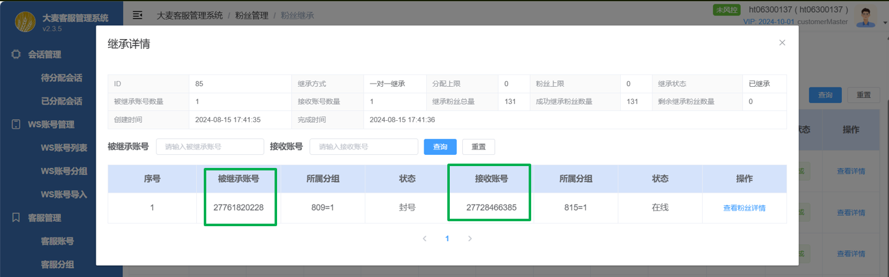Open WS账号分组 in sidebar
Viewport: 889px width, 277px height.
[64, 170]
